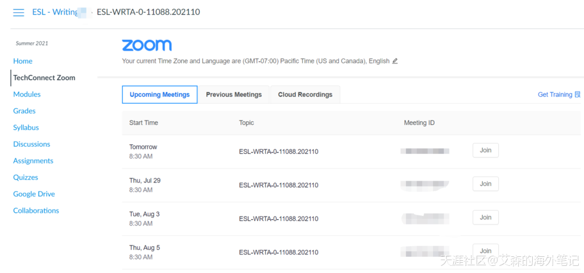Click topic of Tue, Aug 3 meeting
Screen dimensions: 584x273
279,219
